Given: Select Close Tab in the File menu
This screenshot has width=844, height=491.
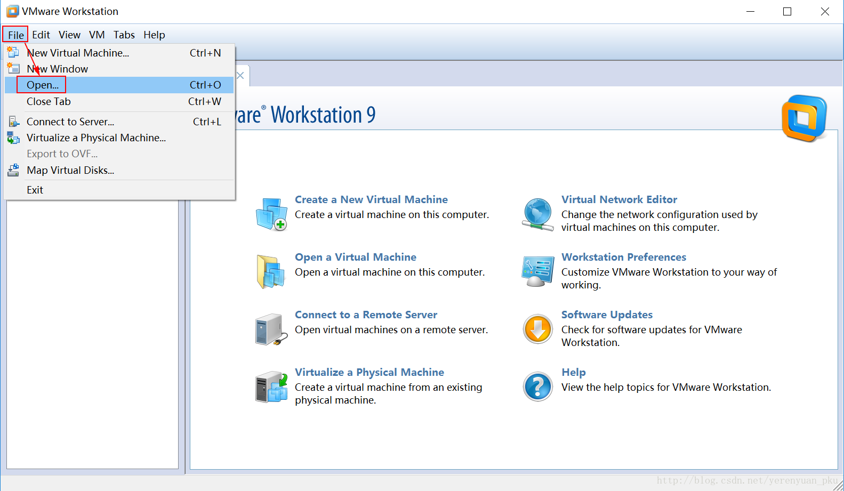Looking at the screenshot, I should tap(119, 101).
